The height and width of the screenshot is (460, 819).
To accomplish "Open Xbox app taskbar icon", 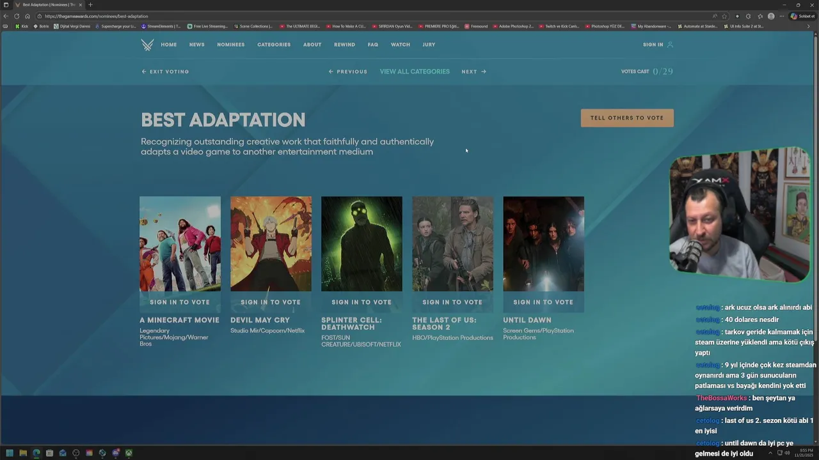I will click(x=129, y=453).
